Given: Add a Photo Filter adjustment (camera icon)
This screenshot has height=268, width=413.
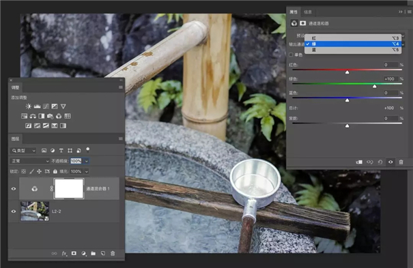Looking at the screenshot, I should point(50,116).
